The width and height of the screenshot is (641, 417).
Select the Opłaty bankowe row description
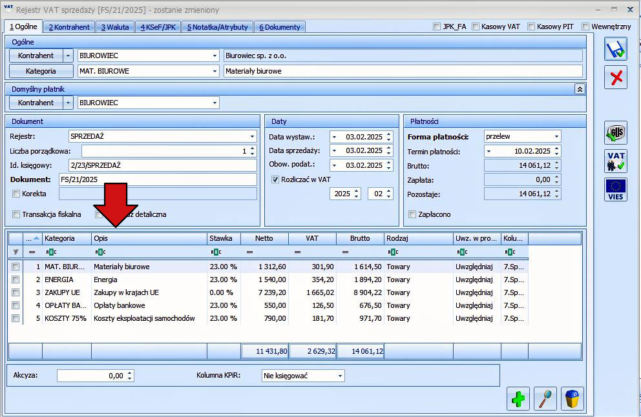[x=120, y=305]
